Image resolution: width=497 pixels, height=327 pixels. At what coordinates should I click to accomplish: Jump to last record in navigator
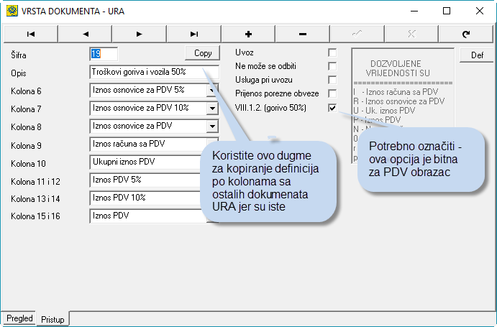point(193,34)
